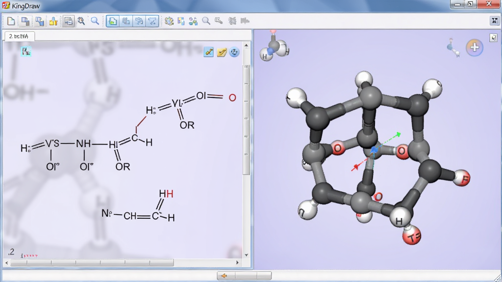Image resolution: width=502 pixels, height=282 pixels.
Task: Toggle the fourth blue mode button
Action: [x=152, y=22]
